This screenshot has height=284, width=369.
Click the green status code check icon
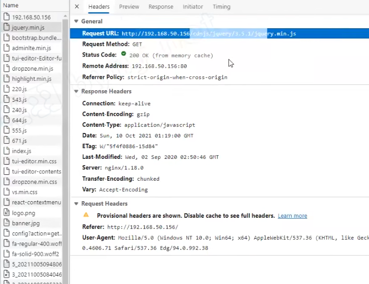(x=123, y=54)
